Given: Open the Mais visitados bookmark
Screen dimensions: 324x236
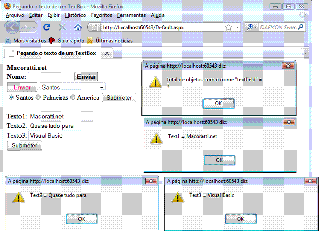Looking at the screenshot, I should [25, 41].
